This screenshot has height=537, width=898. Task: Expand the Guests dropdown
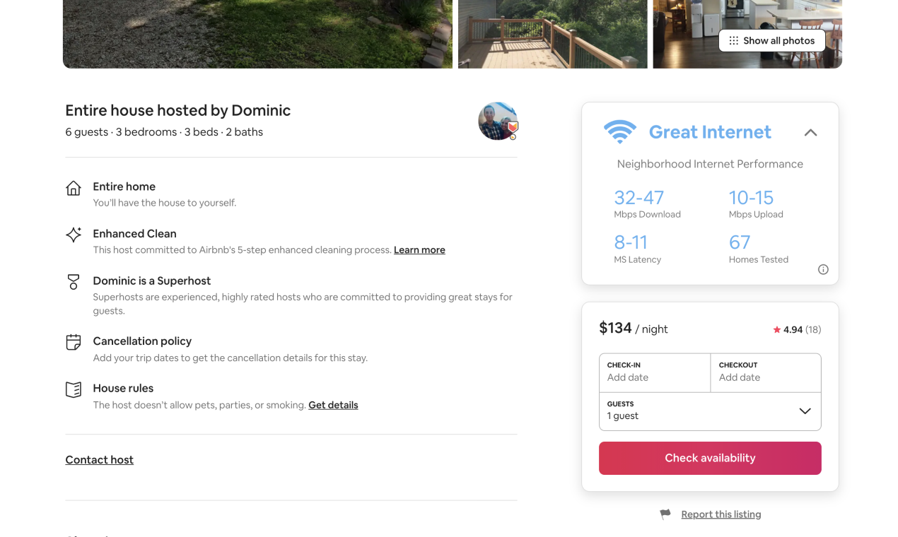click(710, 411)
